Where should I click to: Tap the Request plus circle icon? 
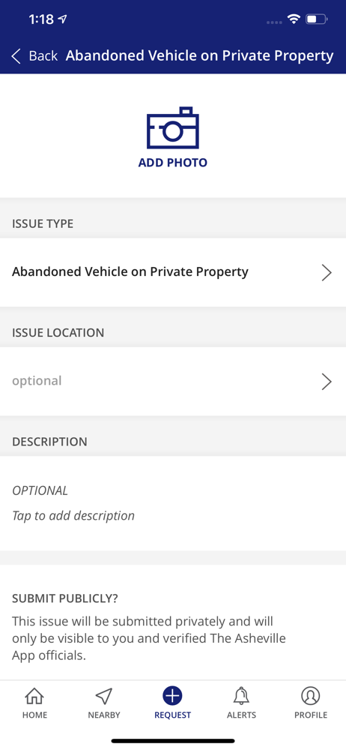172,695
